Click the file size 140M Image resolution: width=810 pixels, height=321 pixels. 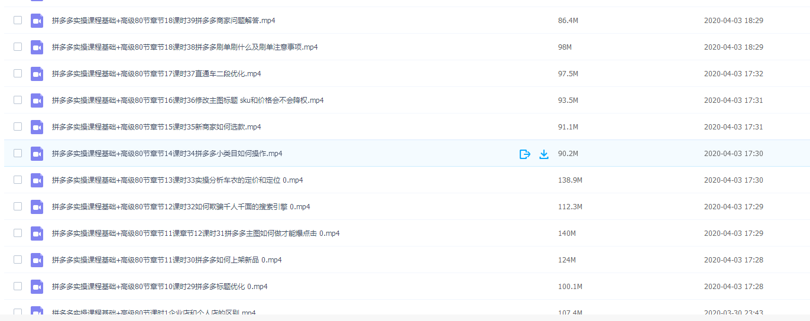[567, 234]
